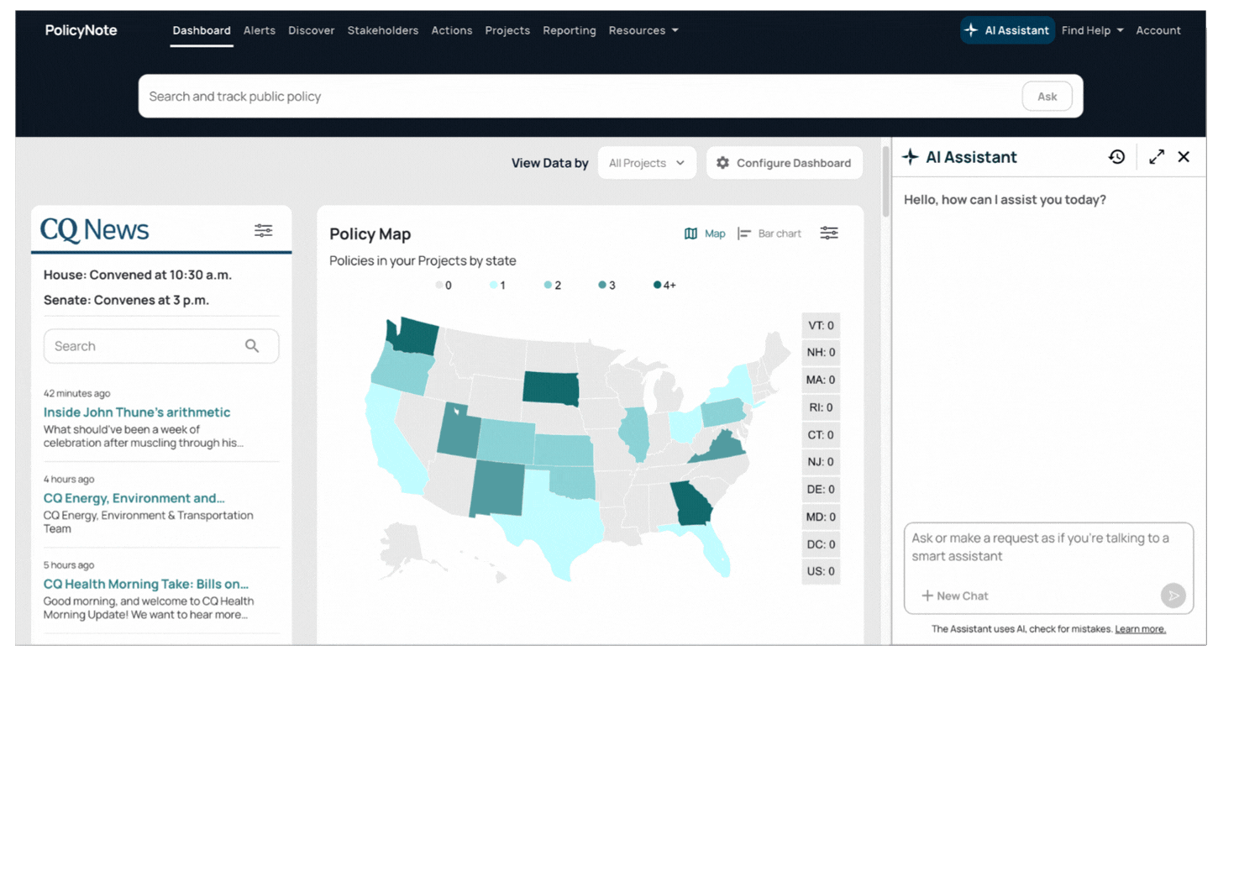The height and width of the screenshot is (882, 1260).
Task: Click "Senate: Convenes at 3 p.m." text
Action: click(x=126, y=300)
